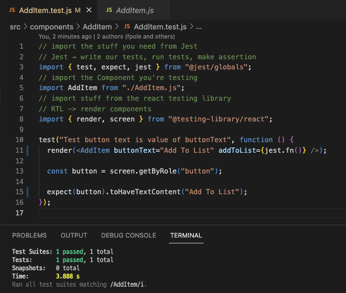Click line number 13 in the gutter
The width and height of the screenshot is (346, 293).
pos(19,171)
